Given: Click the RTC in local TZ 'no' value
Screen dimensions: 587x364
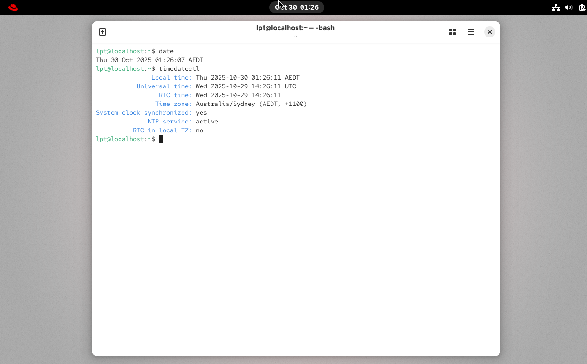Looking at the screenshot, I should (x=199, y=130).
